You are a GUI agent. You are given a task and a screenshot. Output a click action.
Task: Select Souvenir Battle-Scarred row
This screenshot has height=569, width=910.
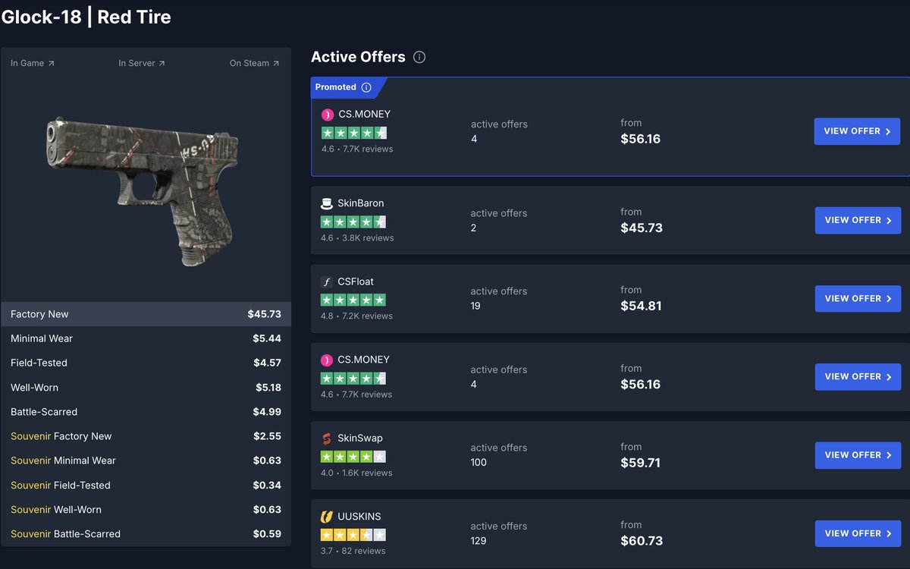click(146, 534)
